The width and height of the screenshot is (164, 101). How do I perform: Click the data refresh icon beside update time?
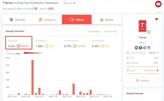[36, 9]
